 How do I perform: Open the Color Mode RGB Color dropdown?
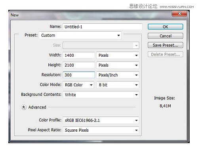78,85
